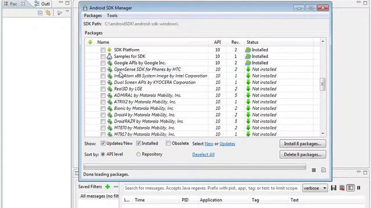The width and height of the screenshot is (371, 208).
Task: Check the Samples for SDK checkbox
Action: (x=103, y=57)
